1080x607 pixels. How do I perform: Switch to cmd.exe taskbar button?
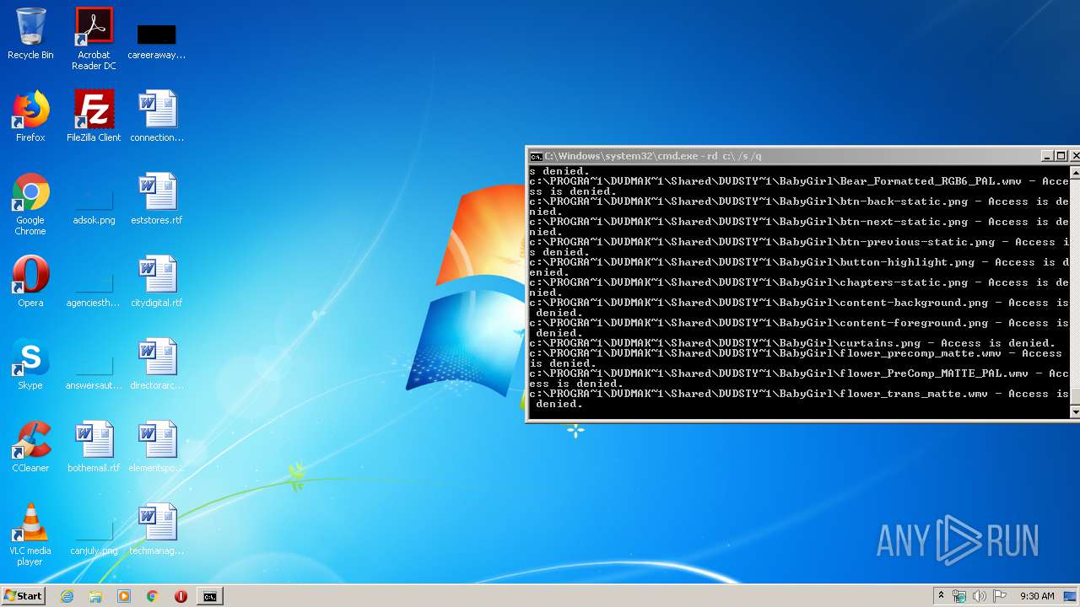(x=209, y=596)
